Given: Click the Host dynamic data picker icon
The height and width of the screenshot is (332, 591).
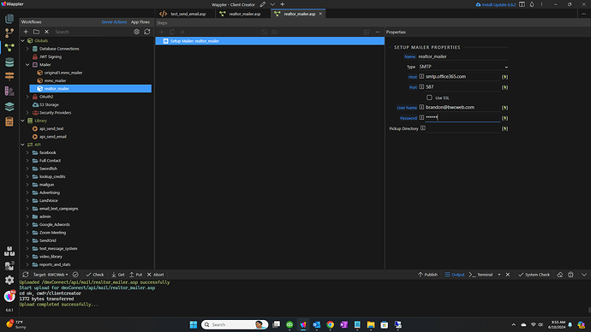Looking at the screenshot, I should pyautogui.click(x=504, y=77).
